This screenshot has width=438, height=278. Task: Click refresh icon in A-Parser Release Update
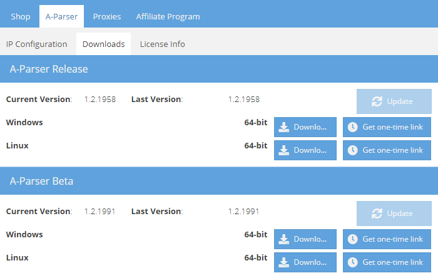coord(377,101)
